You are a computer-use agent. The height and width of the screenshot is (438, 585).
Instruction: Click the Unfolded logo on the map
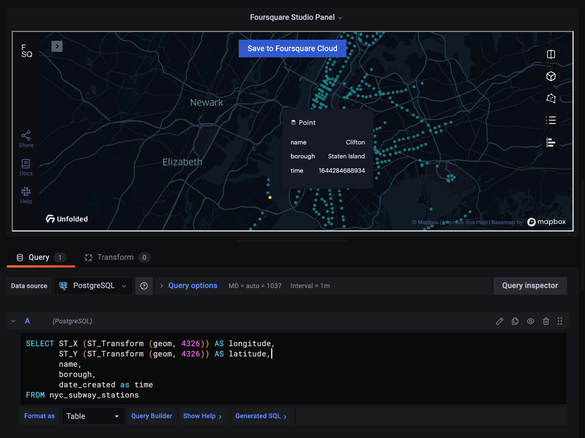pos(67,219)
